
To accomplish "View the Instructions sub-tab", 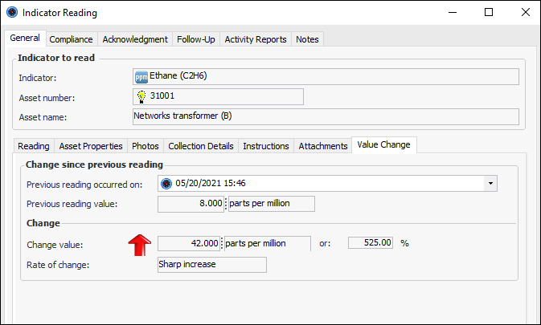I will tap(265, 146).
